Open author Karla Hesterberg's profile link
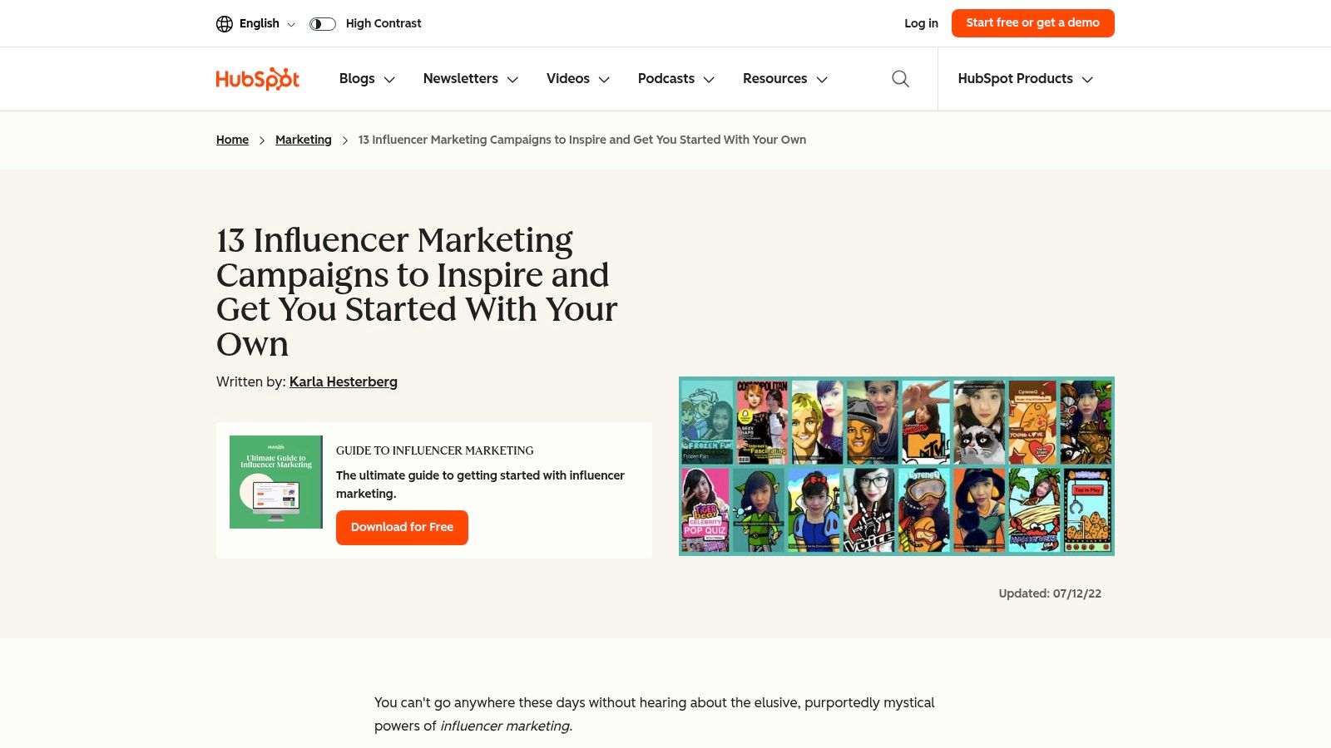This screenshot has height=748, width=1331. coord(343,382)
